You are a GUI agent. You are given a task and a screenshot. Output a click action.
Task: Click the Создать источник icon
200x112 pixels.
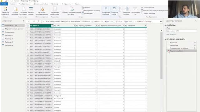coord(15,9)
